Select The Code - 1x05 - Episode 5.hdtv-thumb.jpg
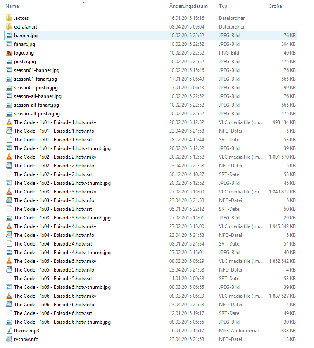The width and height of the screenshot is (314, 348). [62, 287]
